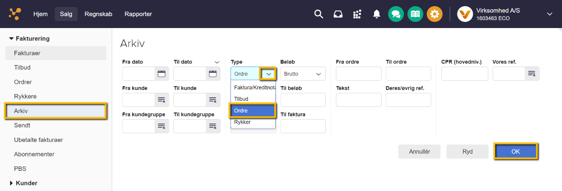Click into the Tekst input field
The height and width of the screenshot is (191, 562).
[358, 100]
